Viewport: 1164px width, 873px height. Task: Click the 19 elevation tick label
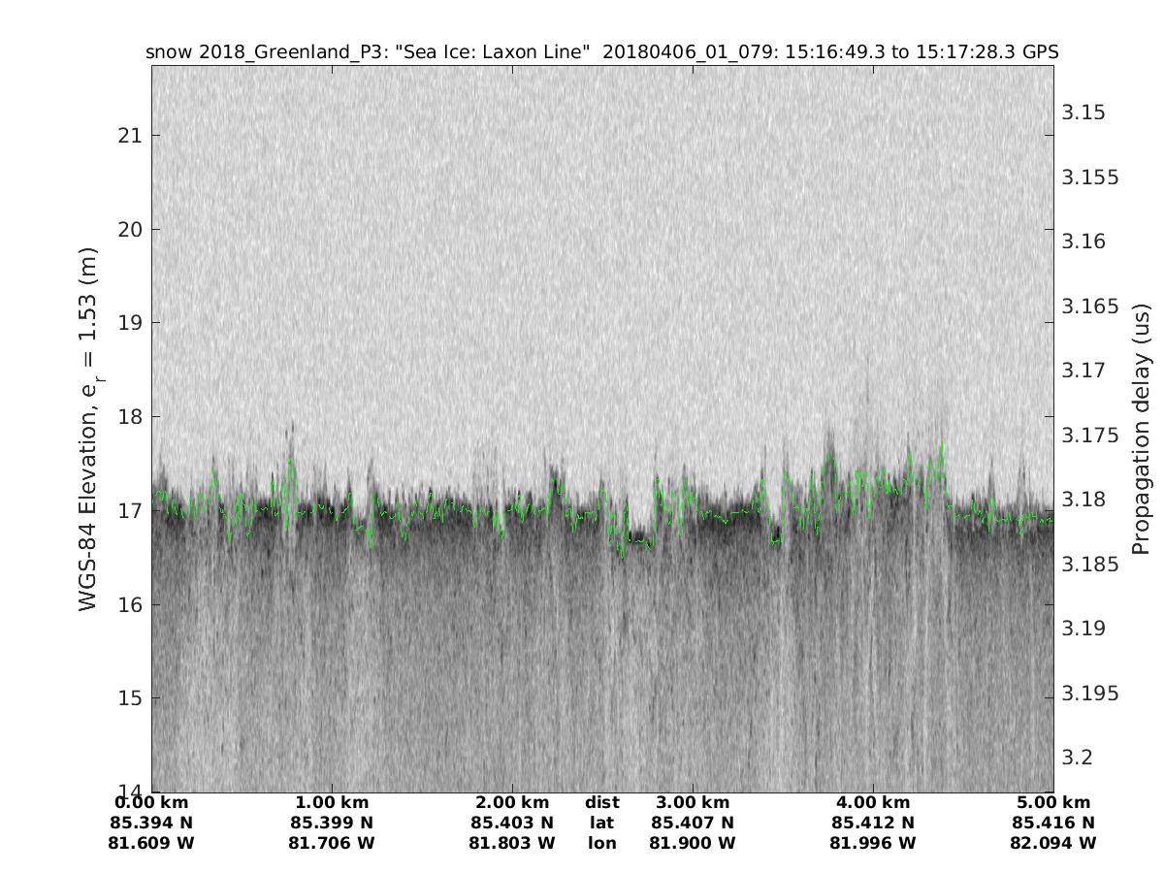click(129, 323)
